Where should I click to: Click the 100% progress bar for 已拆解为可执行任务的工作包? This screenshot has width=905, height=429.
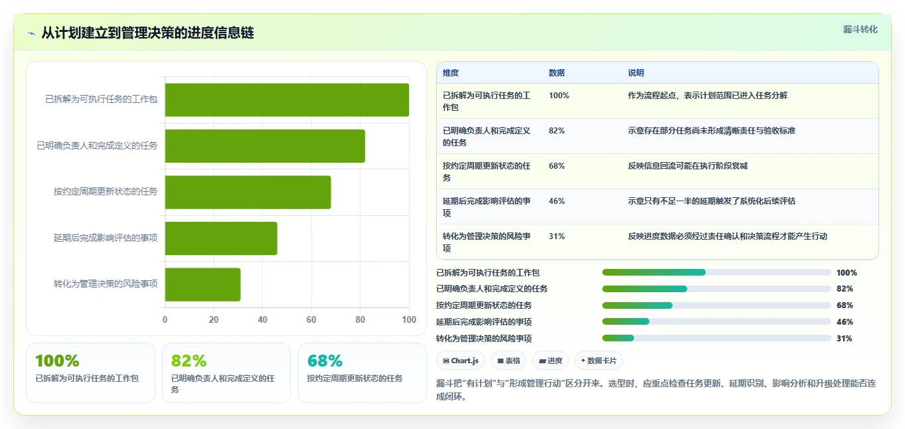pyautogui.click(x=716, y=272)
